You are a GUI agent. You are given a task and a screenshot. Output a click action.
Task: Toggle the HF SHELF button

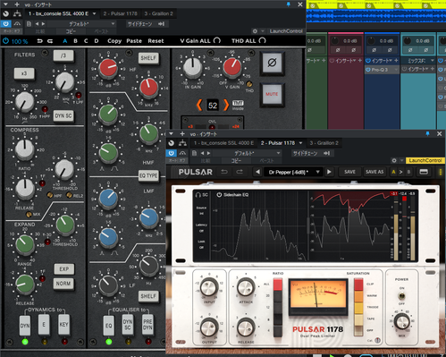click(148, 58)
